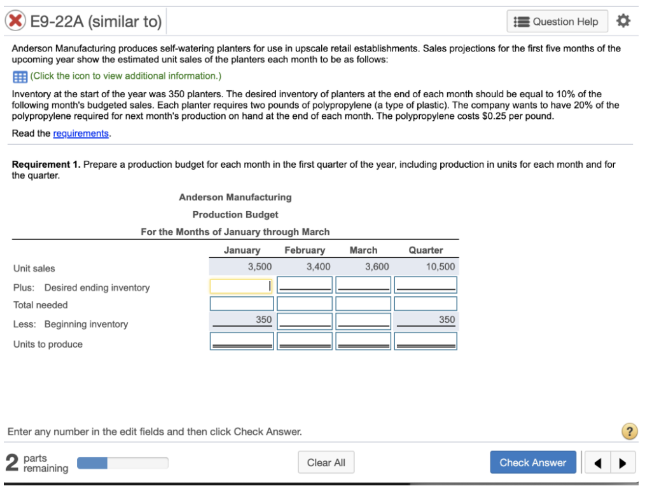
Task: Click February unit sales value 3,400
Action: coord(318,267)
